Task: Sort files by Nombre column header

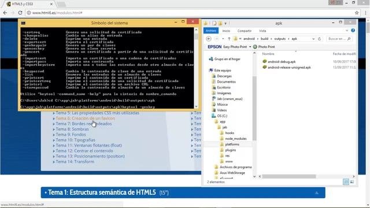Action: pos(268,54)
